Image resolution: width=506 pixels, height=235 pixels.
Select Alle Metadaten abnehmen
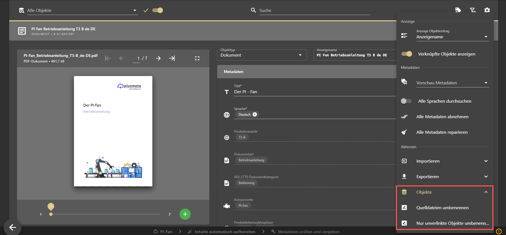pos(445,117)
